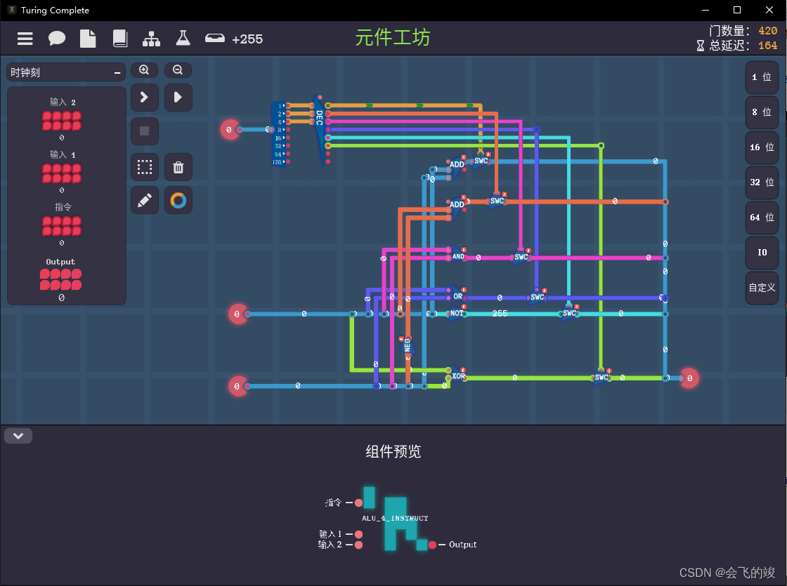Open the delete tool with trash icon
The width and height of the screenshot is (787, 586).
coord(178,167)
